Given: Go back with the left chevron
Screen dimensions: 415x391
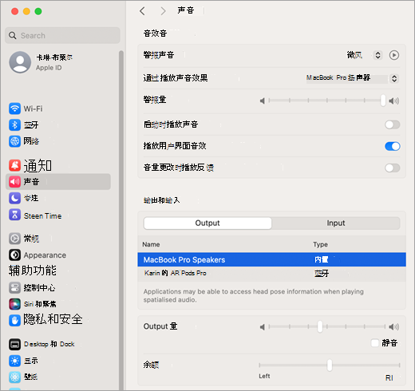Looking at the screenshot, I should 142,11.
